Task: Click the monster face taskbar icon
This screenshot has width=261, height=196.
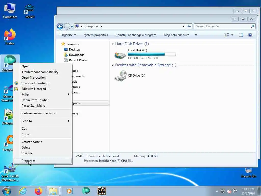Action: coord(101,191)
